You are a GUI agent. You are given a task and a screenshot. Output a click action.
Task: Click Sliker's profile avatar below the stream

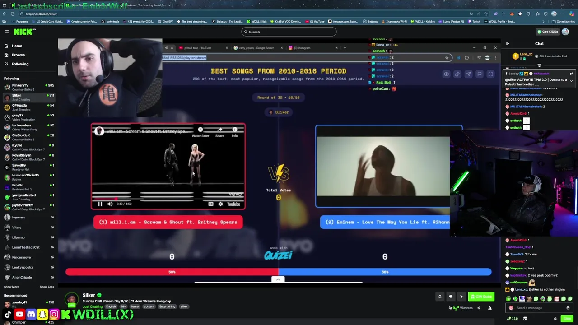[71, 299]
